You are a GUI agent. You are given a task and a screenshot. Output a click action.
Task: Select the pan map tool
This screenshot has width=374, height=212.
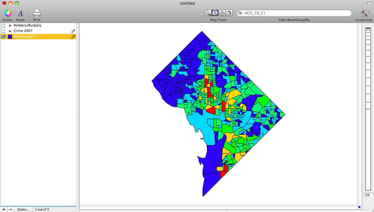pyautogui.click(x=222, y=13)
